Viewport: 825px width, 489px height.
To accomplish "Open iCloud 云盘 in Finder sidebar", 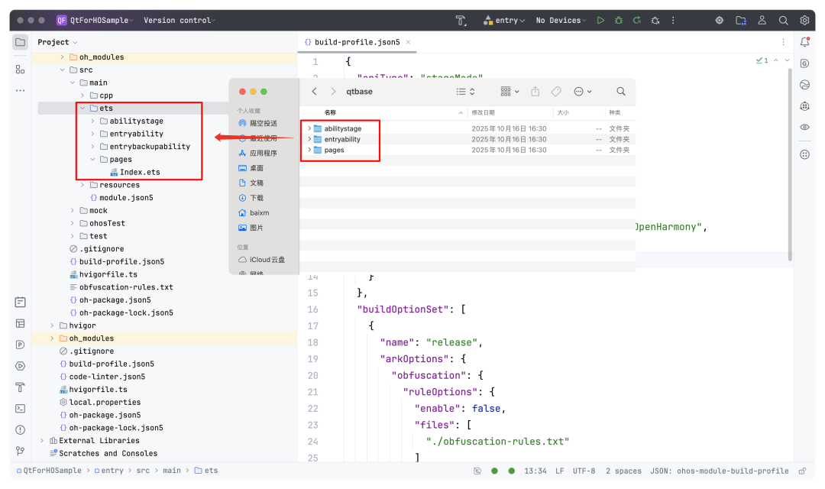I will pyautogui.click(x=261, y=260).
